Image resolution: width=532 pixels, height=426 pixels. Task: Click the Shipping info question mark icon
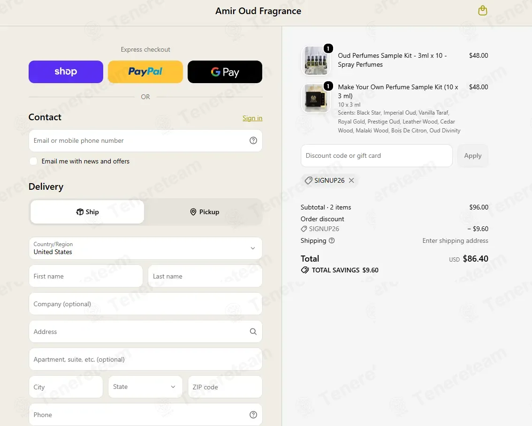332,240
